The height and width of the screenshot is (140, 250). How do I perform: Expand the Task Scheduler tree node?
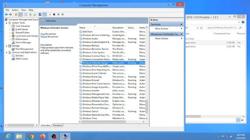coord(10,26)
